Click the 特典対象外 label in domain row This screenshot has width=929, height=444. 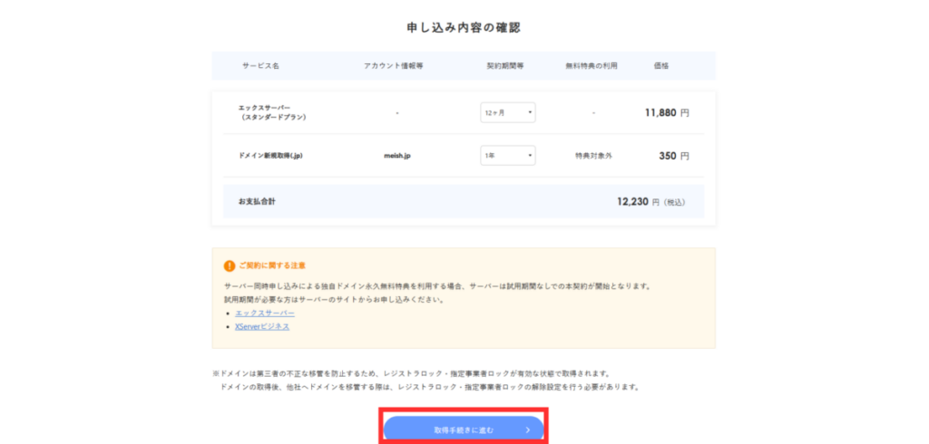(x=593, y=156)
